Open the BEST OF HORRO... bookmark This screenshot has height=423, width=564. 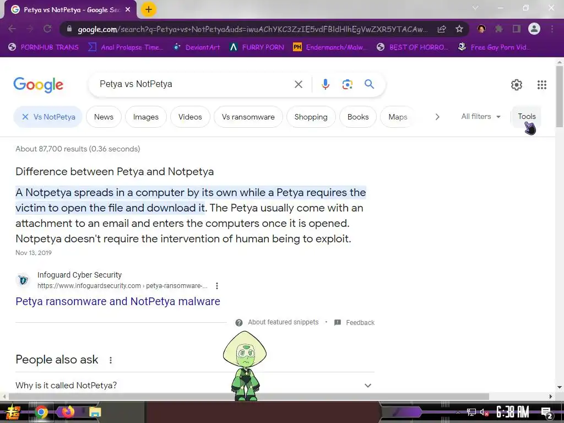pos(413,47)
